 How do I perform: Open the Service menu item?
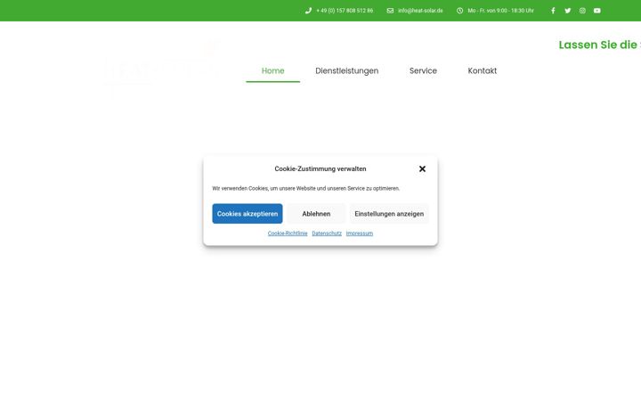pyautogui.click(x=423, y=70)
